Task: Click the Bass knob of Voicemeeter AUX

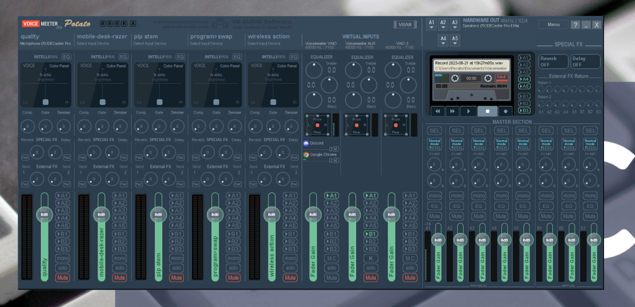Action: coord(353,100)
